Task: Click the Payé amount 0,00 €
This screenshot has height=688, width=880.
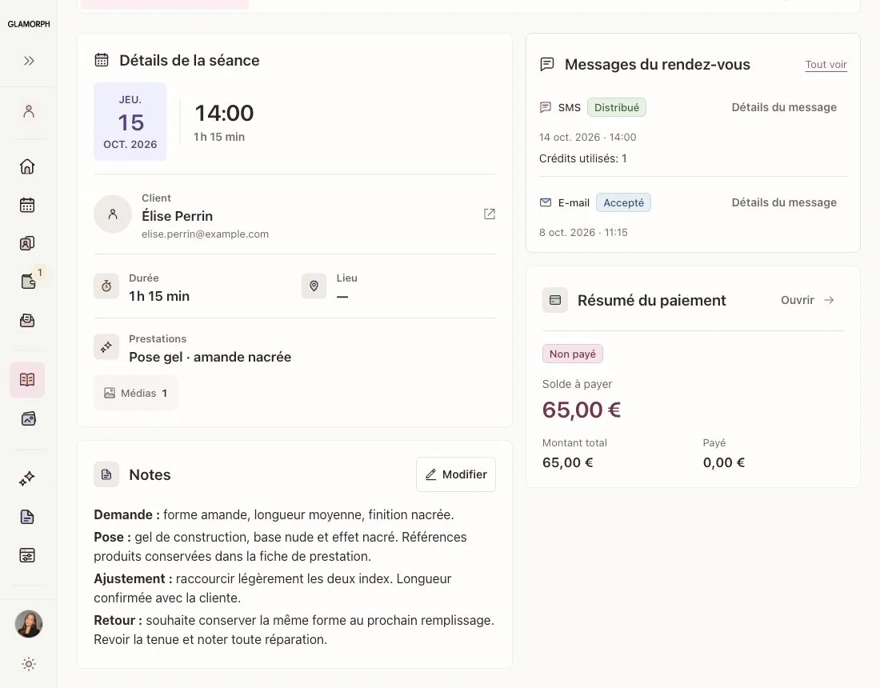Action: click(724, 462)
